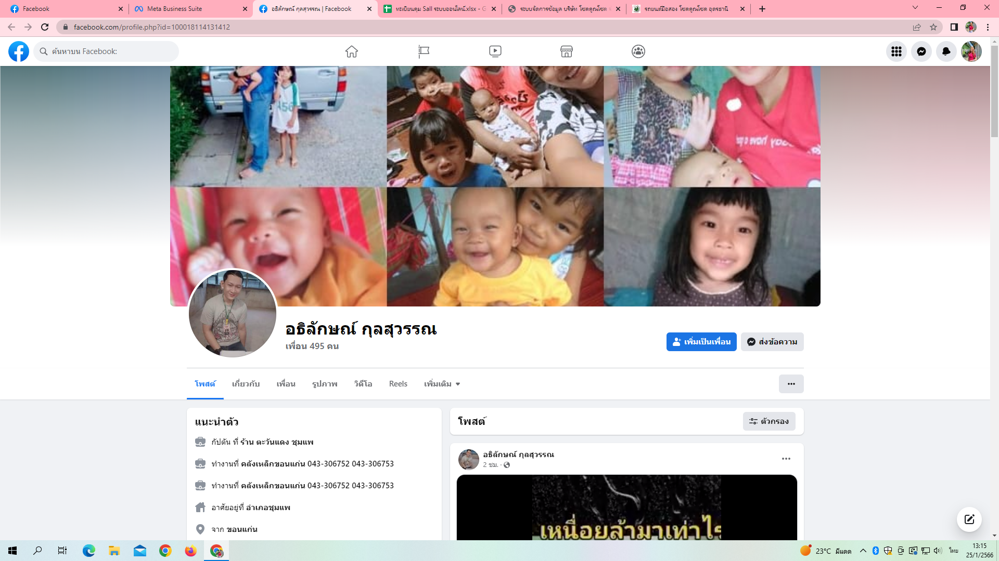Click the Facebook search input field
This screenshot has width=999, height=561.
pyautogui.click(x=112, y=51)
